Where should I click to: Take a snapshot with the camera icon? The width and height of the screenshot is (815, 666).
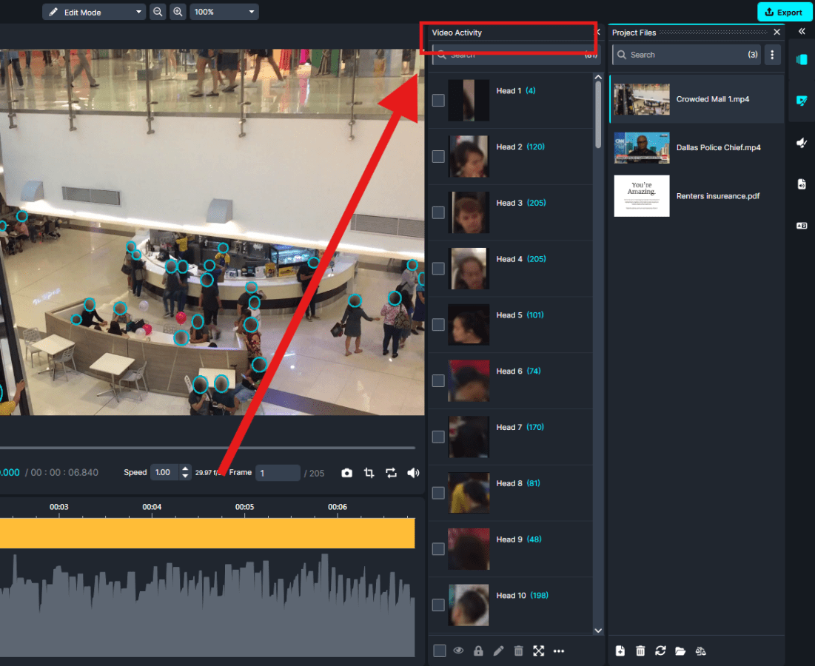click(346, 473)
